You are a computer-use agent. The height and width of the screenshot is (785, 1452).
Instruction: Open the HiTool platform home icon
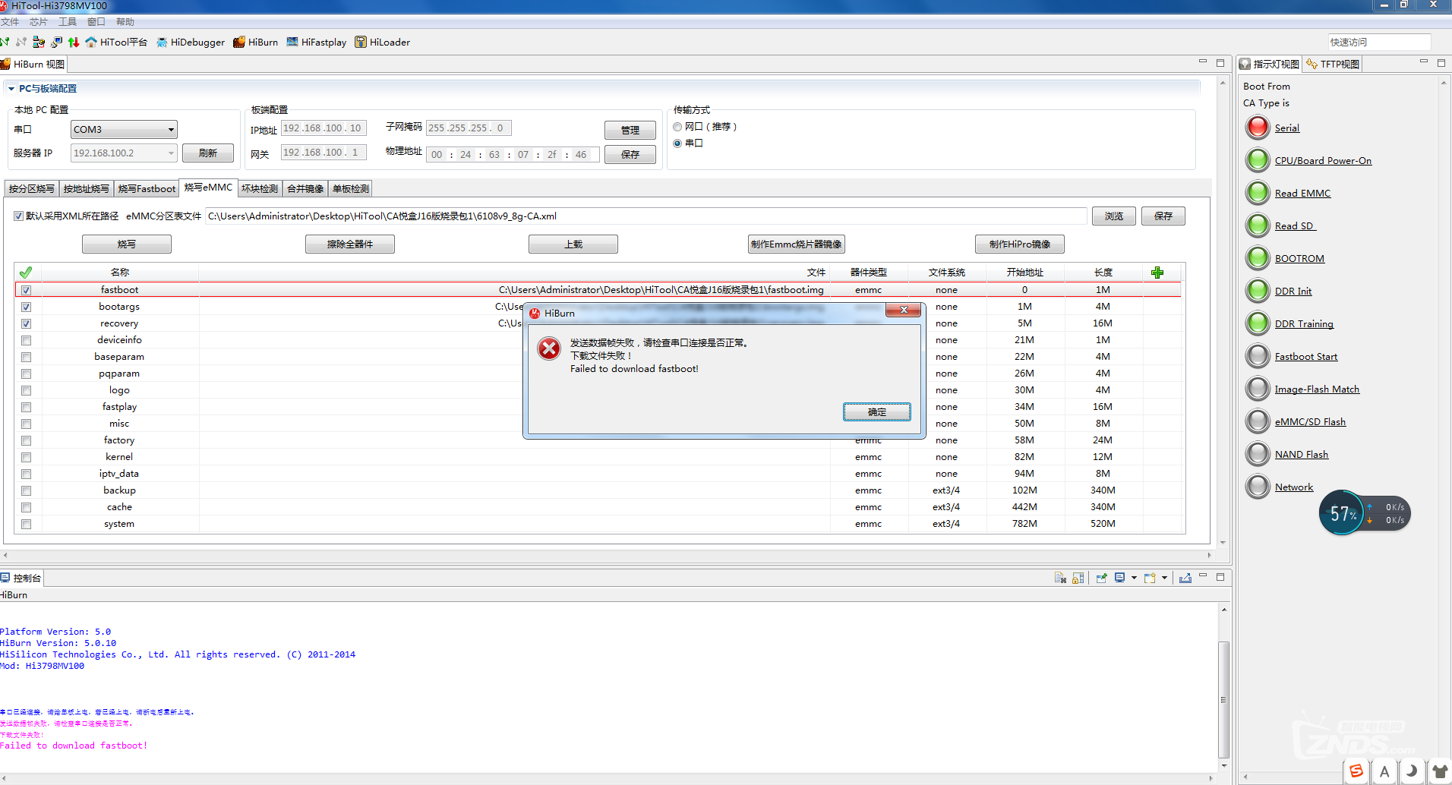[91, 42]
